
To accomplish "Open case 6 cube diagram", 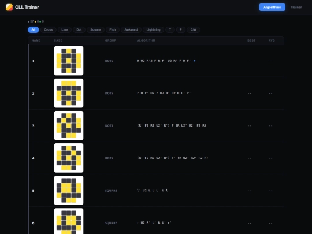I will point(69,221).
